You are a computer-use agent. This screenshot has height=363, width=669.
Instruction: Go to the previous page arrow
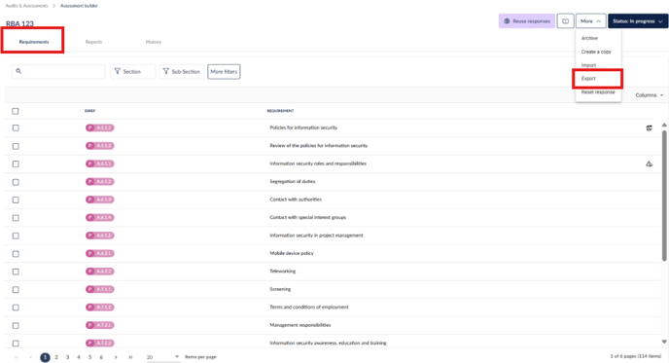(x=31, y=357)
